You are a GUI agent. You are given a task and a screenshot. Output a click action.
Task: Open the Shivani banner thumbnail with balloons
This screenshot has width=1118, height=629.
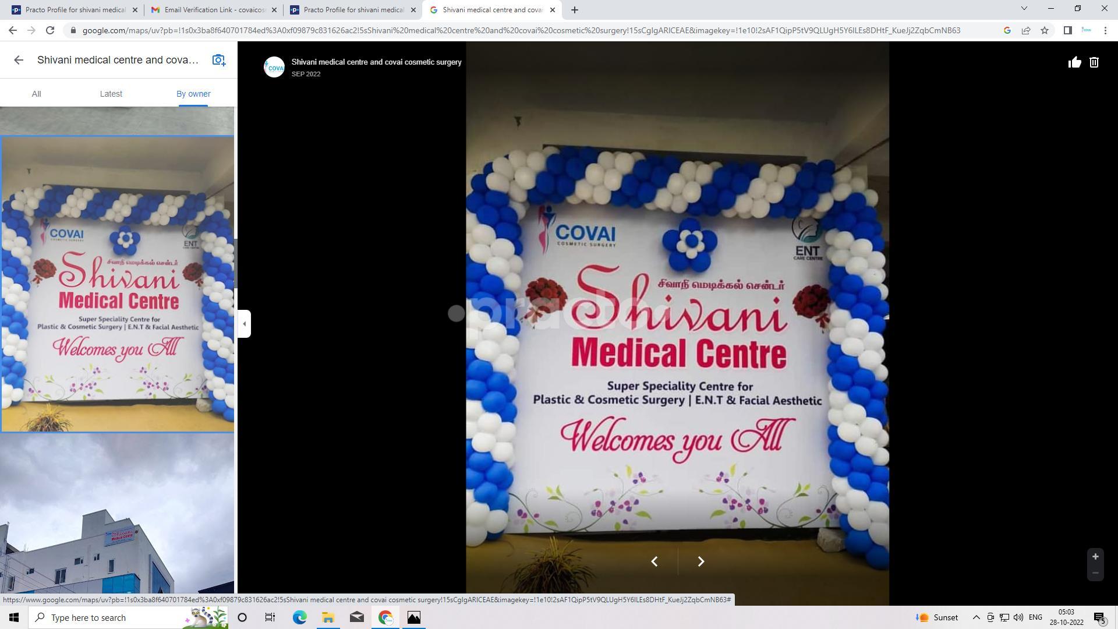click(x=117, y=284)
